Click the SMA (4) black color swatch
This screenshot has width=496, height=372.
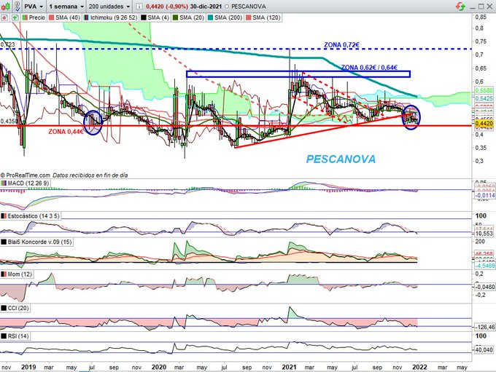click(x=143, y=17)
